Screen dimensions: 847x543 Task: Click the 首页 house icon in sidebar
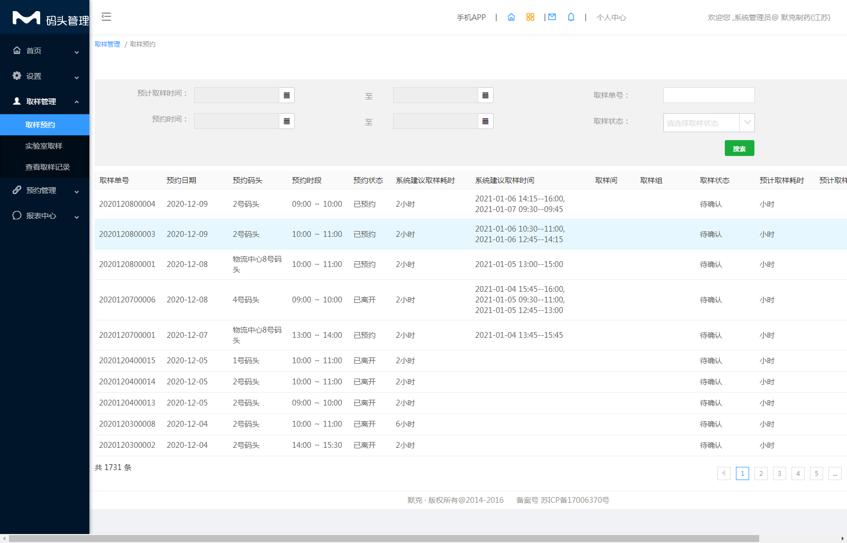click(17, 50)
